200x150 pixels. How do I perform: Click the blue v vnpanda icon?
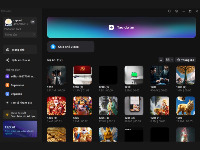(x=7, y=94)
